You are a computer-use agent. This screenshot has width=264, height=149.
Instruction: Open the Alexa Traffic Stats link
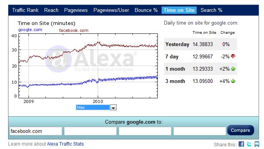[65, 144]
